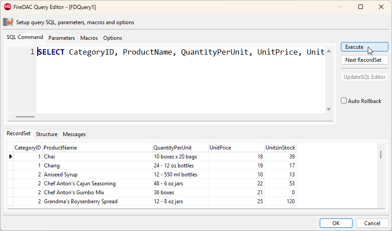
Task: Select the Chef Anton's Gumbo Mix cell
Action: click(x=97, y=192)
